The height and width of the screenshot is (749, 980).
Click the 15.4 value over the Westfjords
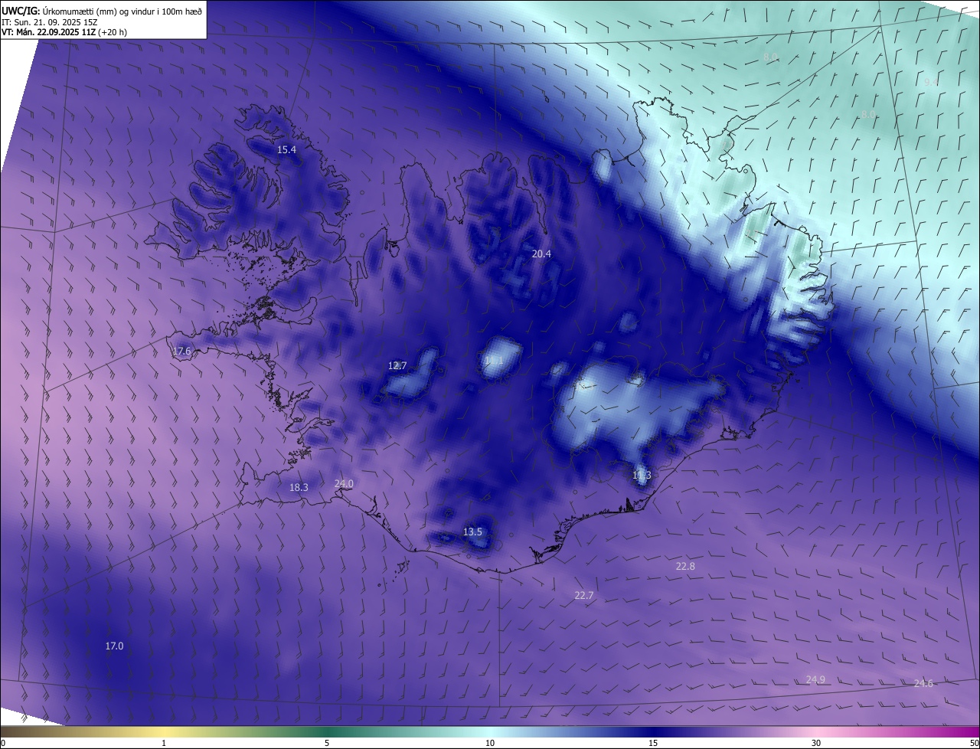point(286,150)
